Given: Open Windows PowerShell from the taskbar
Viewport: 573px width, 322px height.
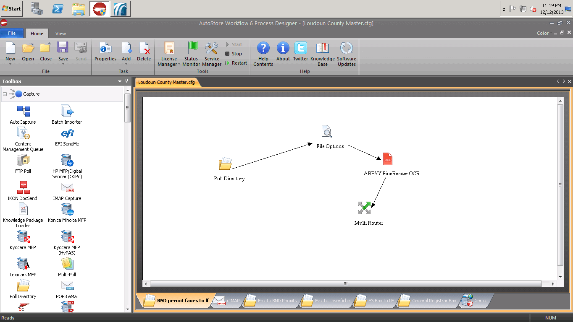Looking at the screenshot, I should [58, 8].
